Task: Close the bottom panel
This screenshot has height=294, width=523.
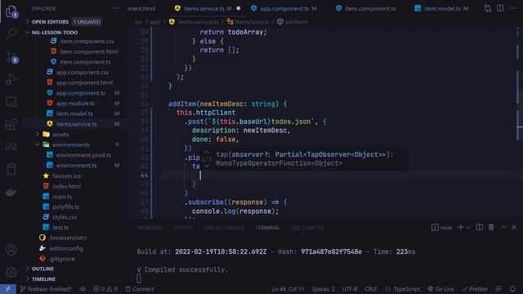Action: point(514,227)
